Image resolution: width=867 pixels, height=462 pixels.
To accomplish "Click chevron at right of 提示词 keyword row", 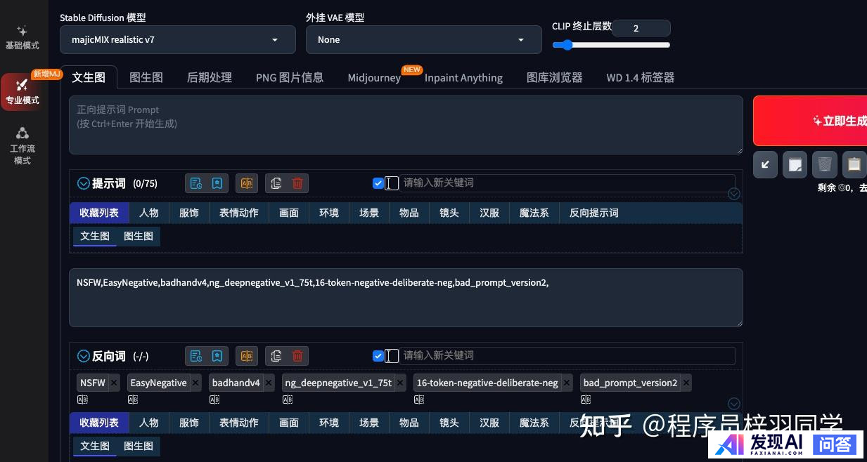I will point(733,194).
